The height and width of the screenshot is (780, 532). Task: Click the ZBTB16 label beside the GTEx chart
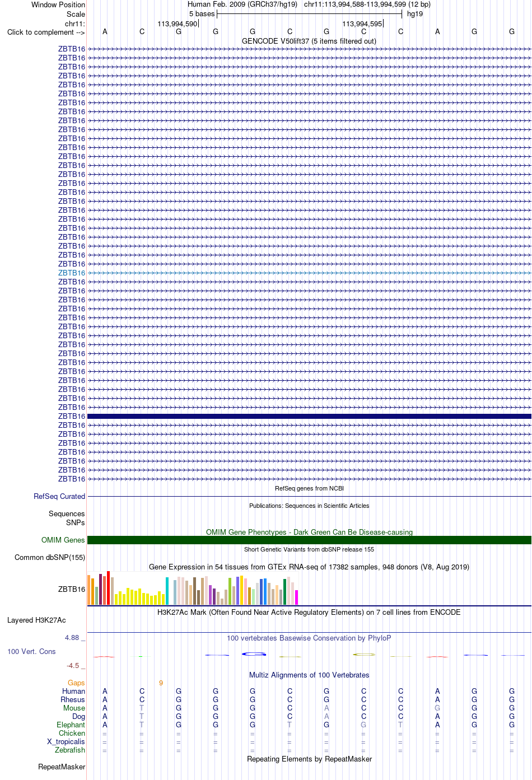[72, 589]
